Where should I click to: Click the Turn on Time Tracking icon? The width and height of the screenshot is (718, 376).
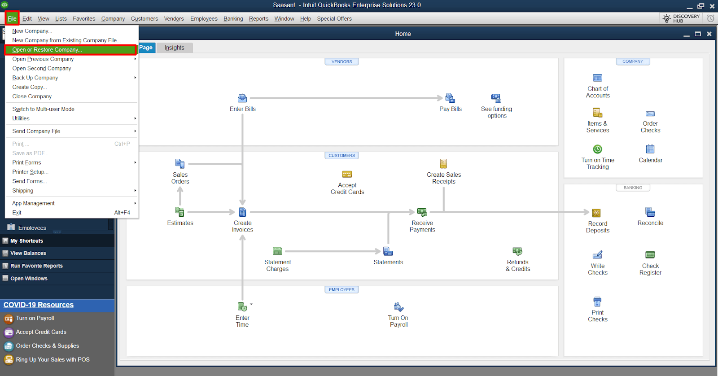pyautogui.click(x=598, y=149)
